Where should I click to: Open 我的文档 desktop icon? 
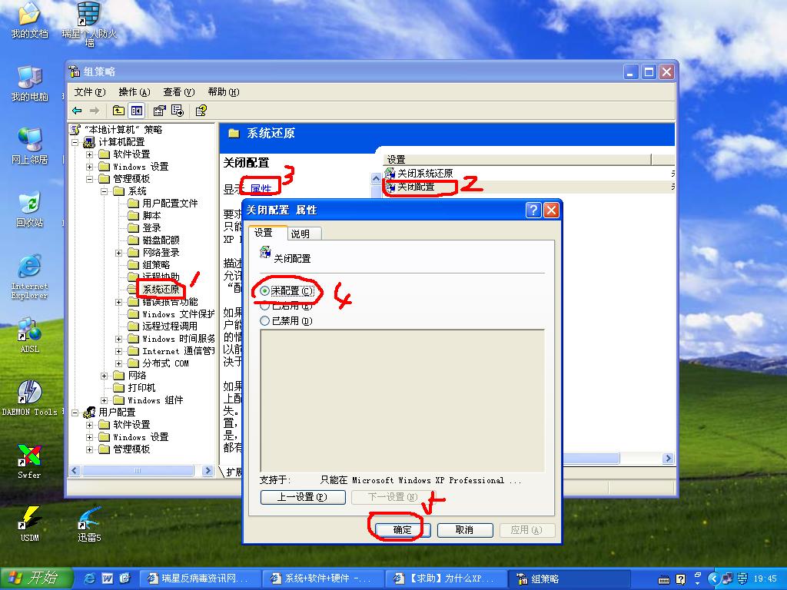pyautogui.click(x=29, y=20)
